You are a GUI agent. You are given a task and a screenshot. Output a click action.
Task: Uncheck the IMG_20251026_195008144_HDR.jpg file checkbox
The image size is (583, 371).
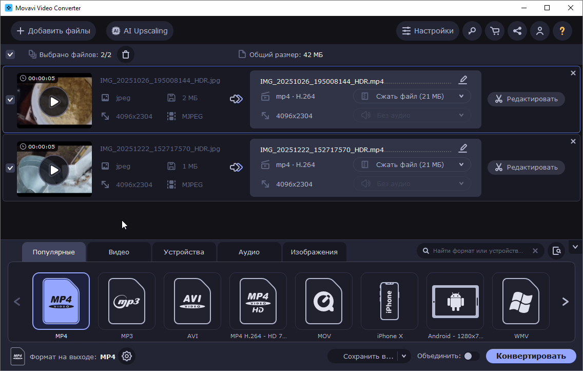click(10, 100)
